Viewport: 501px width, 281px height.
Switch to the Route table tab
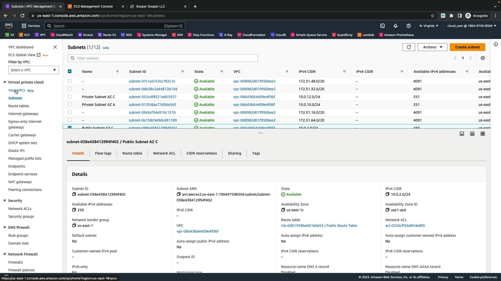pos(132,153)
